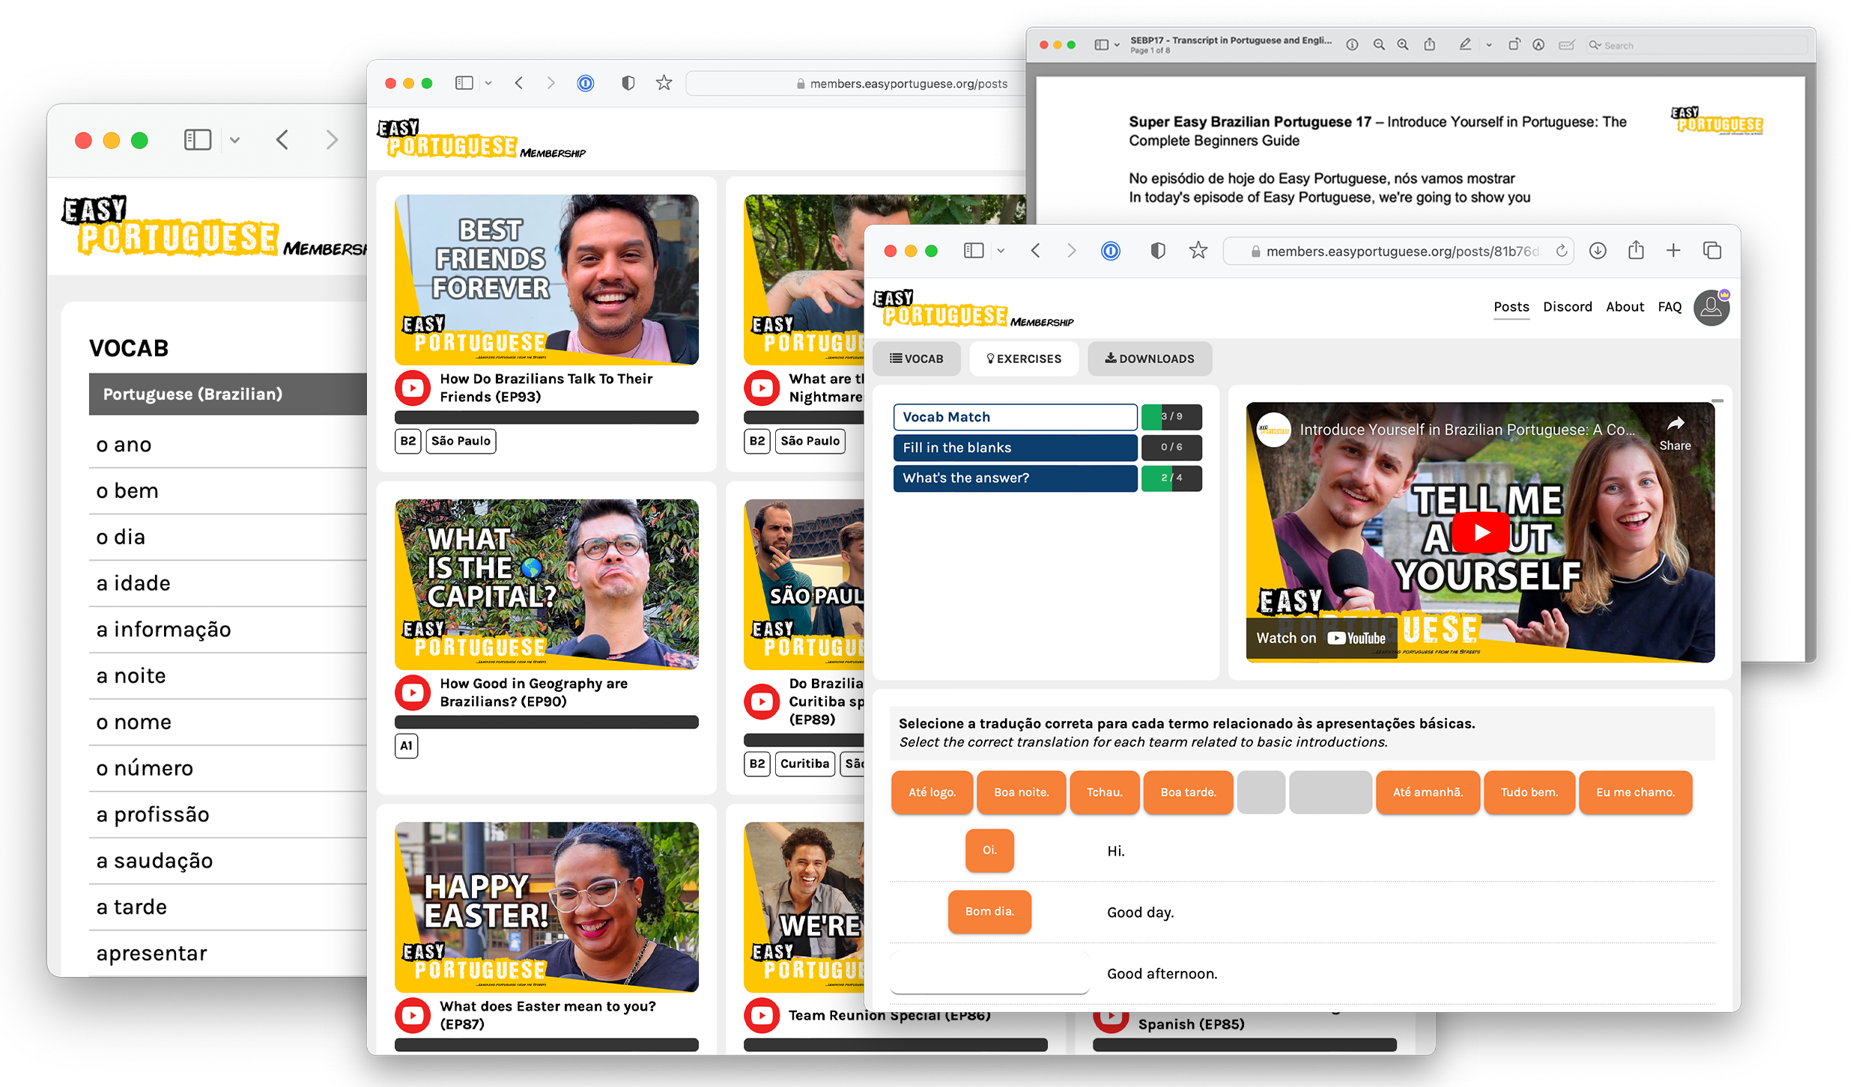Open the new tab plus icon
Image resolution: width=1853 pixels, height=1087 pixels.
(1673, 252)
